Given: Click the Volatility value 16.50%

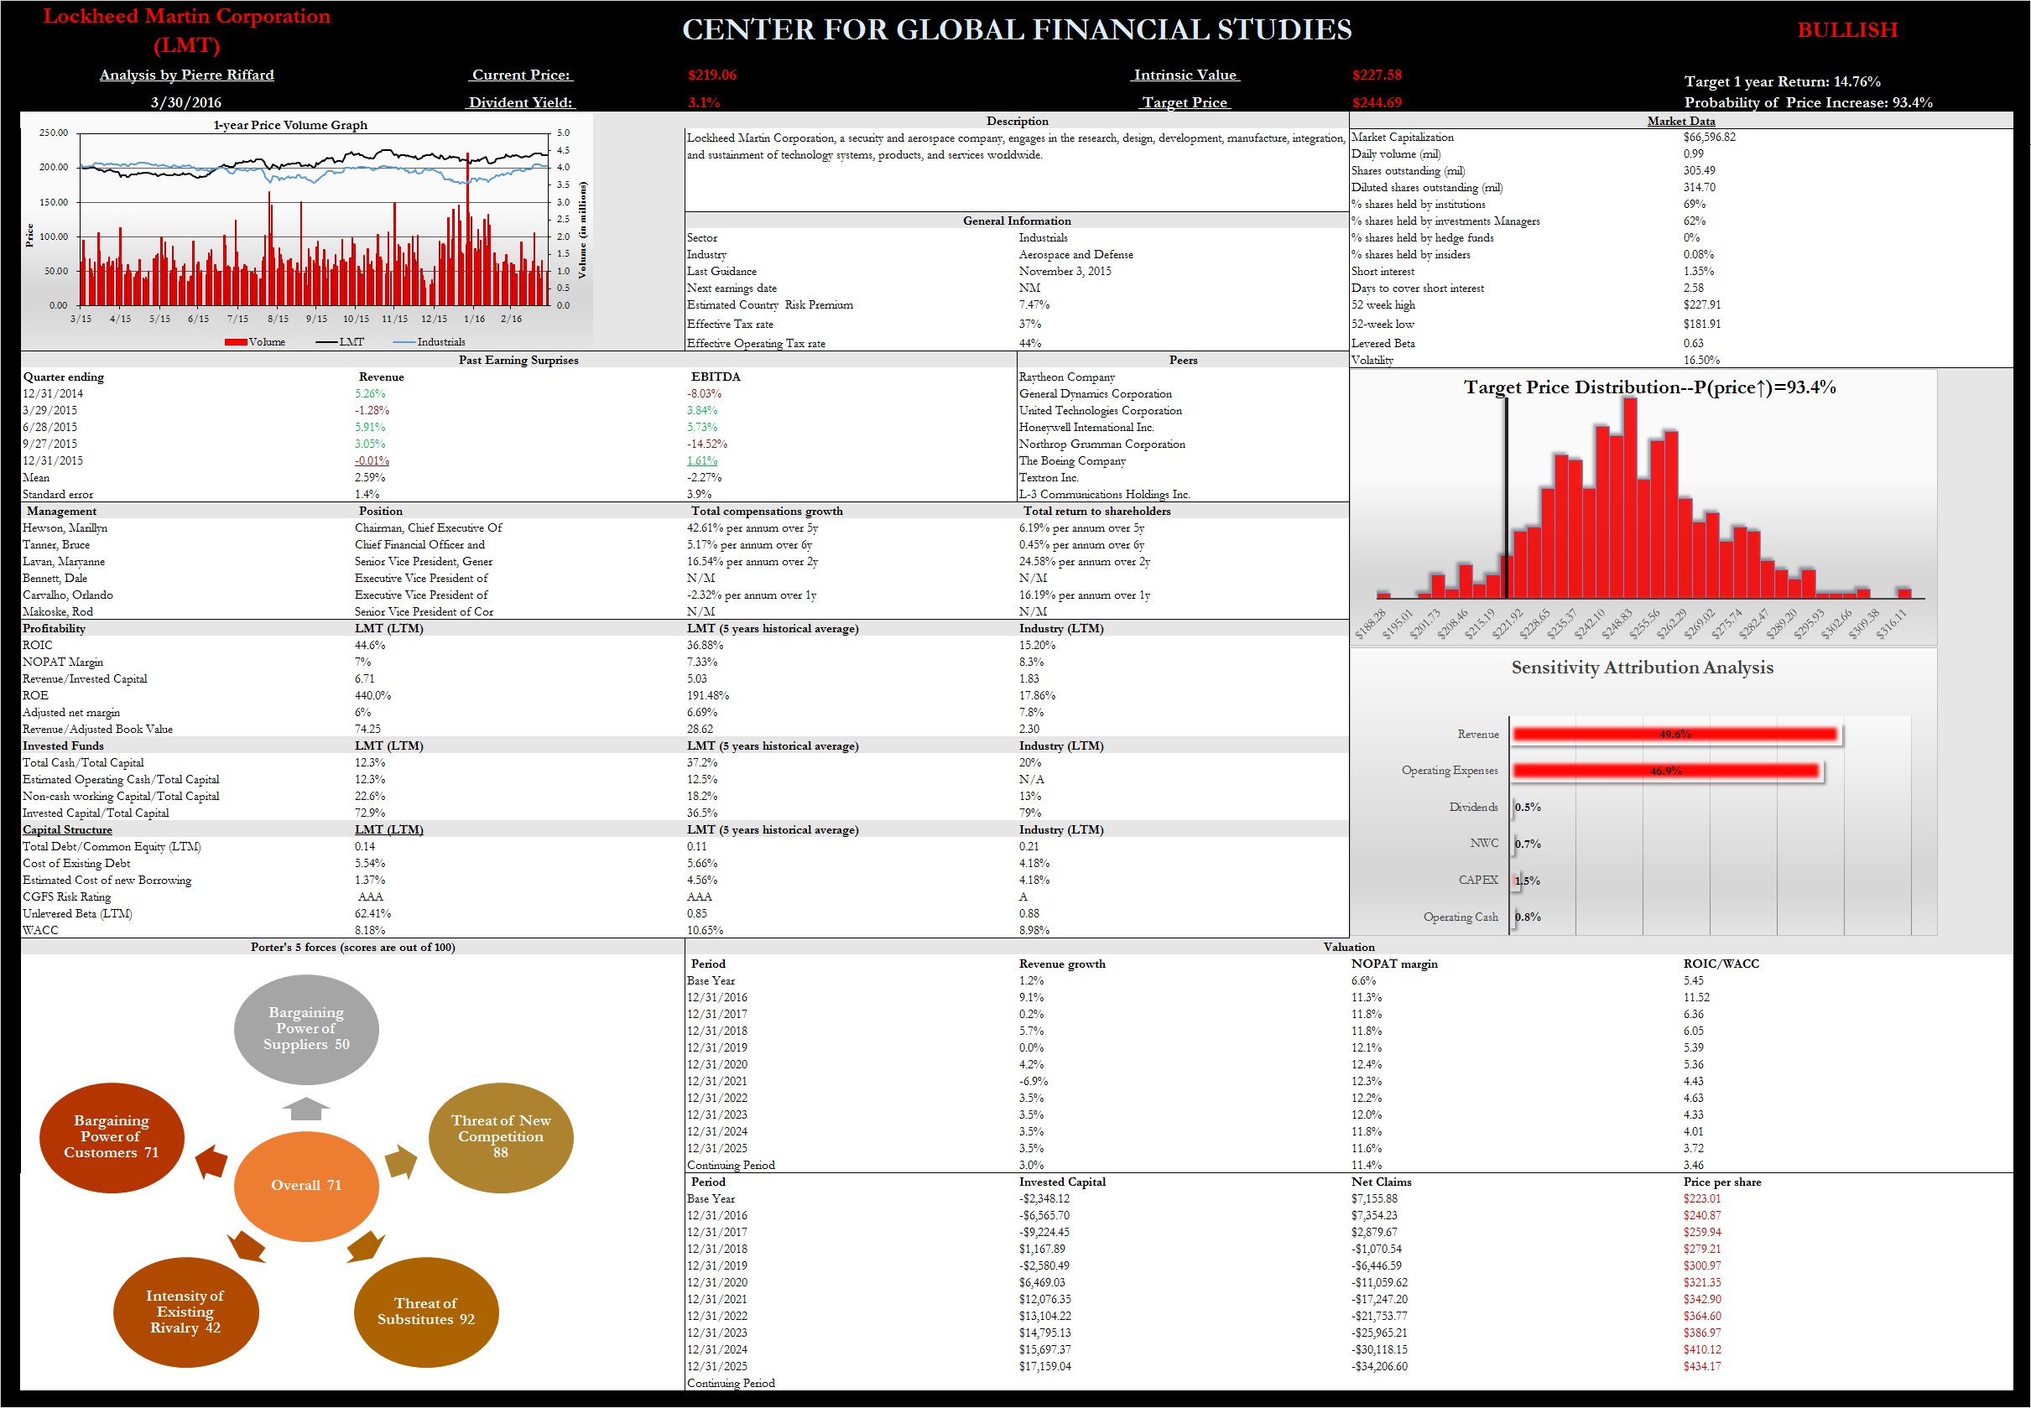Looking at the screenshot, I should (x=1701, y=360).
